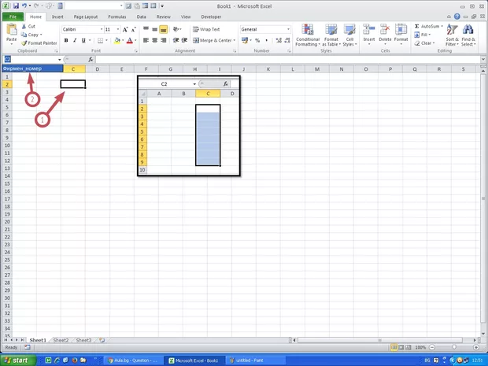Viewport: 488px width, 366px height.
Task: Toggle Bold formatting
Action: [66, 40]
